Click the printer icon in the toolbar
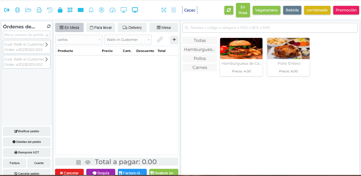This screenshot has width=361, height=176. click(x=39, y=10)
